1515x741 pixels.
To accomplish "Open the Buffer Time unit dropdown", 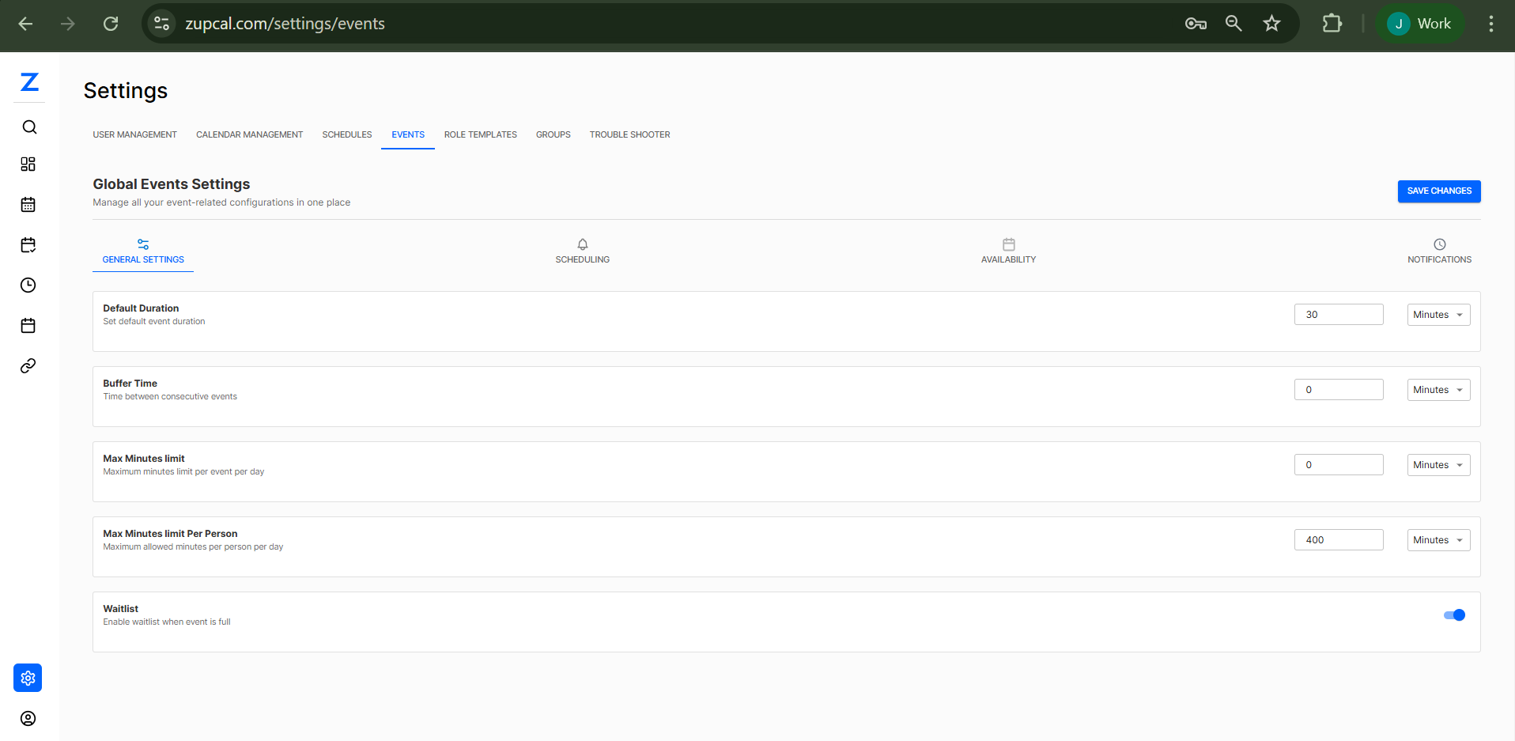I will pyautogui.click(x=1438, y=390).
